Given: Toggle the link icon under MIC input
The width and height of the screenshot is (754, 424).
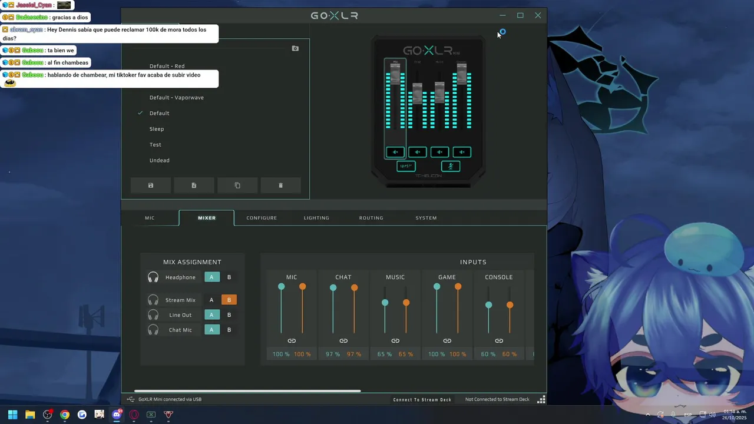Looking at the screenshot, I should 292,341.
